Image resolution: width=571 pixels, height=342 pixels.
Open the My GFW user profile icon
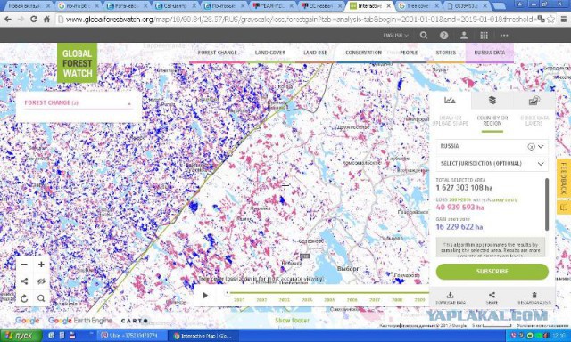pos(464,36)
